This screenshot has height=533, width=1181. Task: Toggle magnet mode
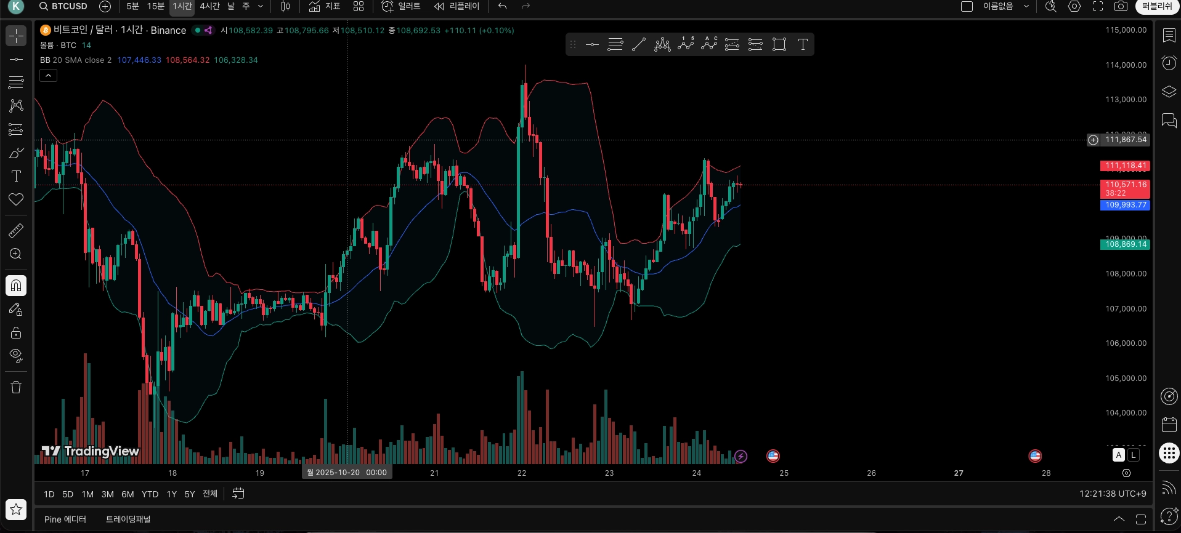point(16,286)
